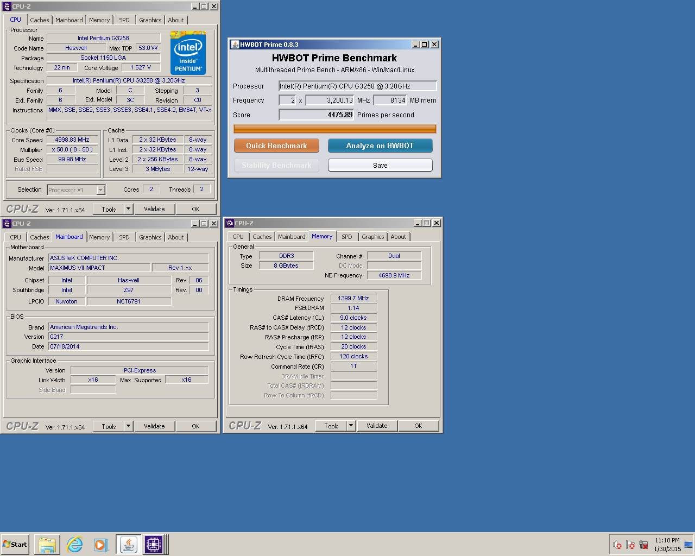Click the Mainboard CPU-Z window title icon

pyautogui.click(x=7, y=224)
